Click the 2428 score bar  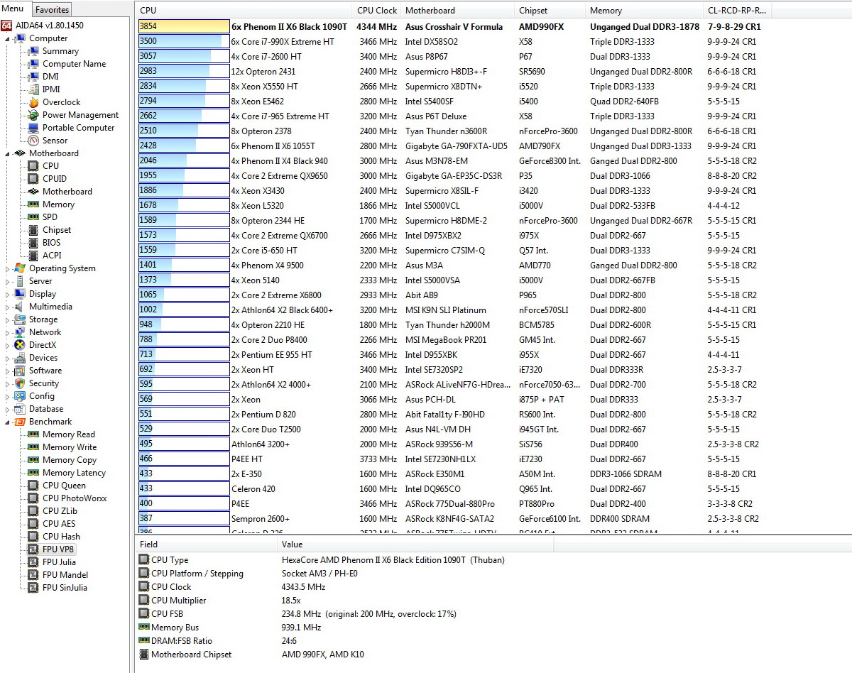[x=184, y=146]
